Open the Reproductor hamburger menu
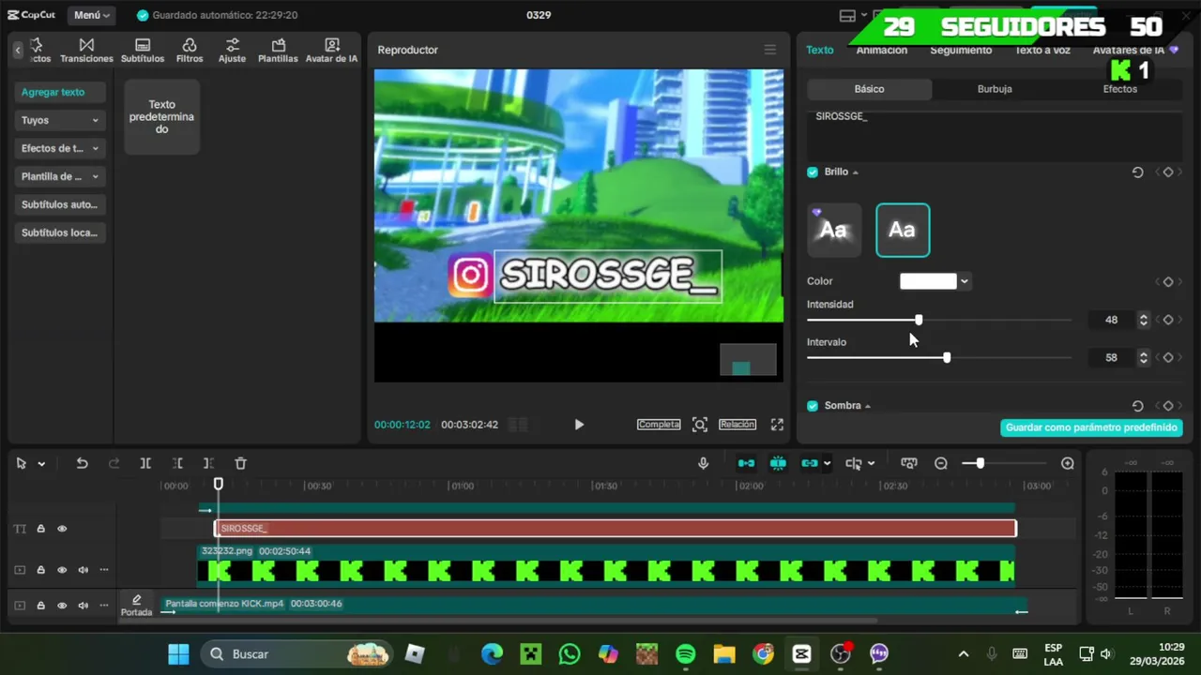The image size is (1201, 675). [769, 50]
